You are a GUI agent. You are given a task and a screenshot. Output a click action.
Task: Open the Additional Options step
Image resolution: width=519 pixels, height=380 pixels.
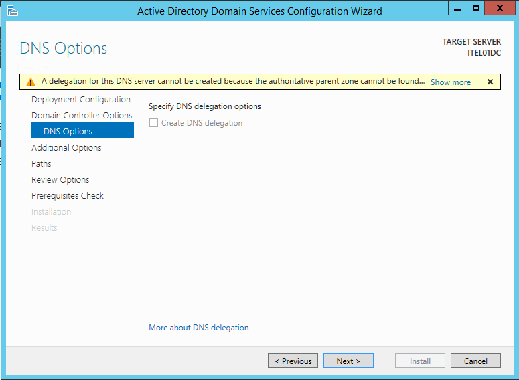[x=66, y=147]
